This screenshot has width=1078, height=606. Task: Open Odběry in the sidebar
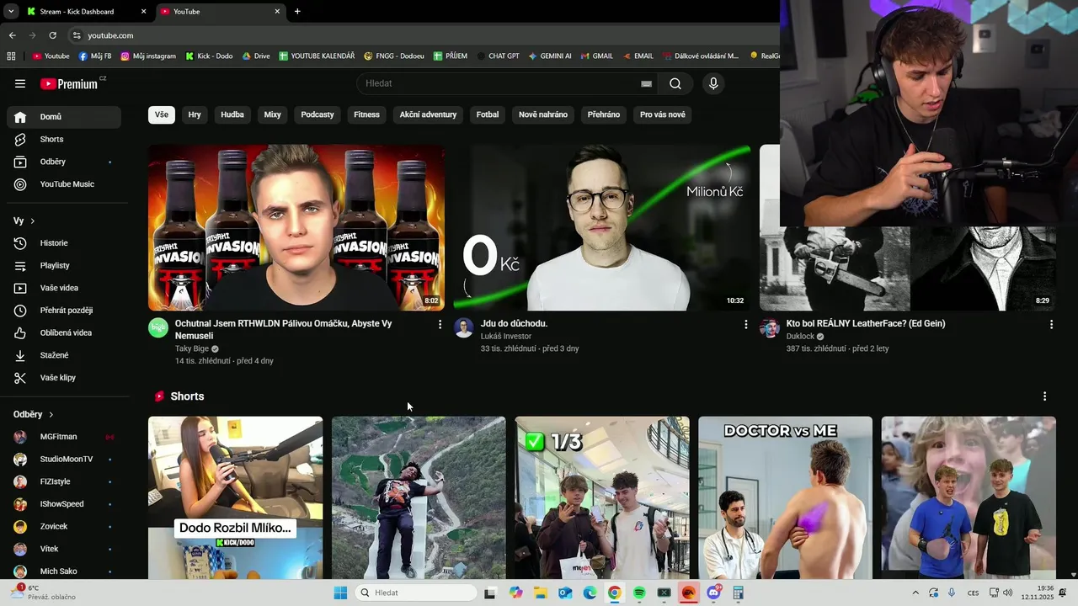64,162
